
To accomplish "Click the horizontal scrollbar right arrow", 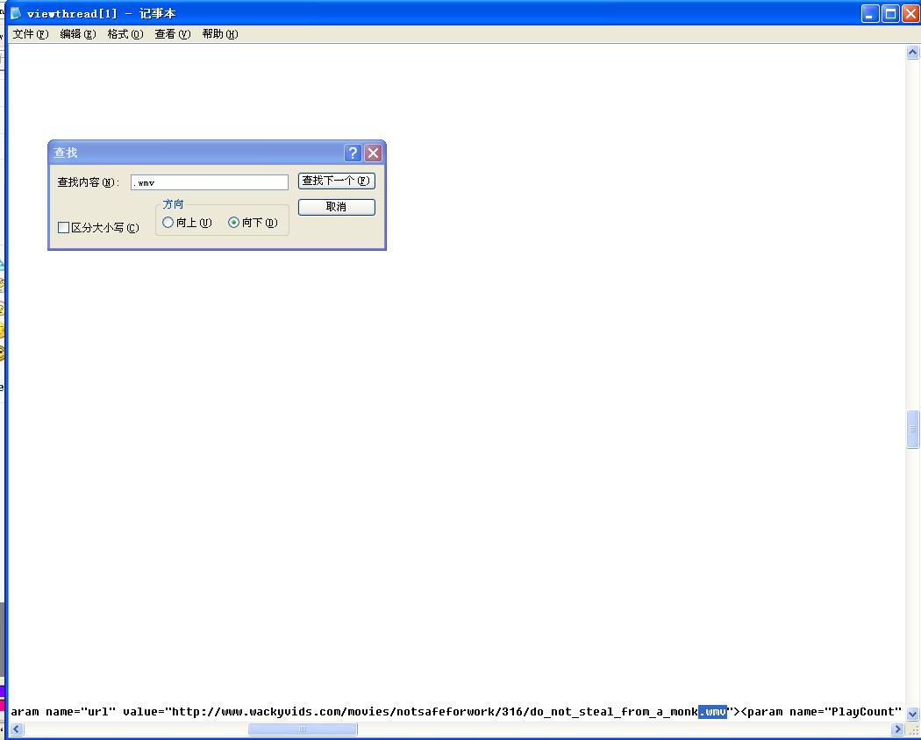I will pyautogui.click(x=897, y=729).
